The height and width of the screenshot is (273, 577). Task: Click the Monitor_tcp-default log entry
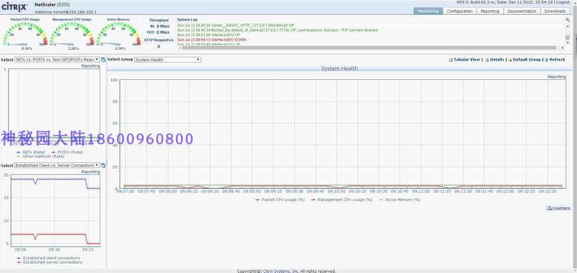(278, 30)
